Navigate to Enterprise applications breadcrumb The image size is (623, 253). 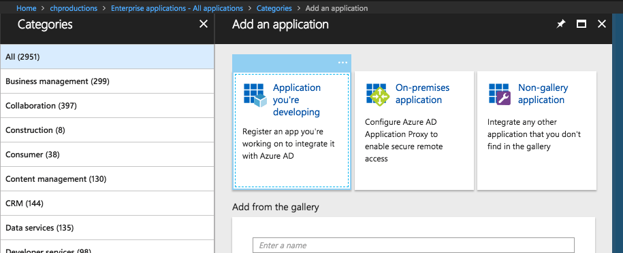coord(177,8)
